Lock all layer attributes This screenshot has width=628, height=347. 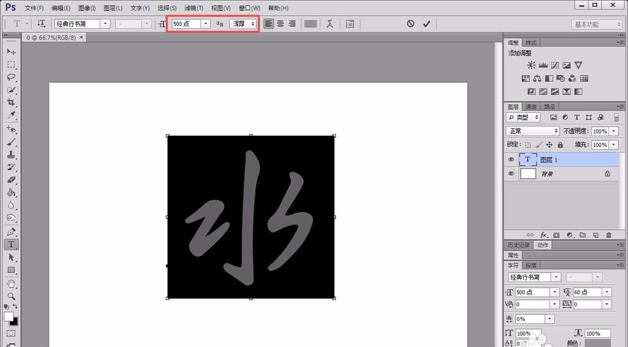(x=560, y=145)
